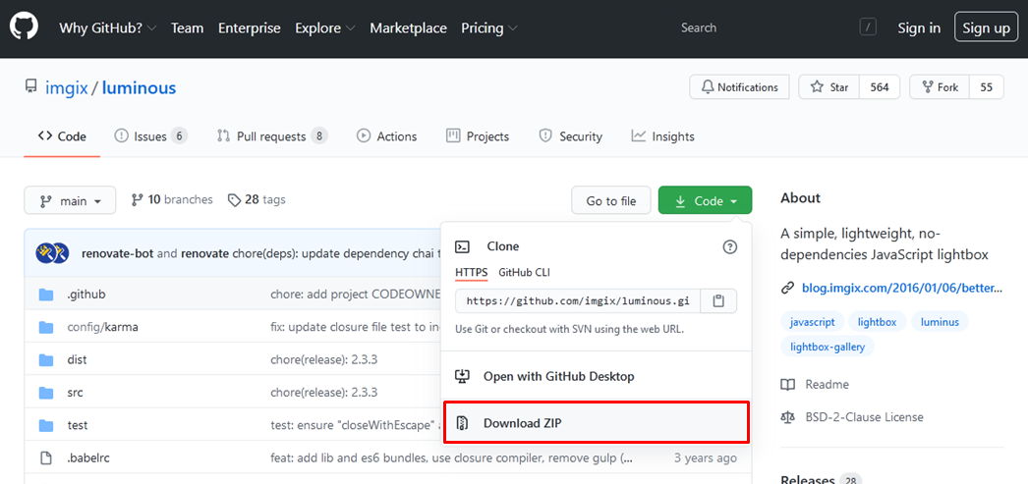Switch to the Code tab
This screenshot has height=484, width=1028.
coord(62,136)
